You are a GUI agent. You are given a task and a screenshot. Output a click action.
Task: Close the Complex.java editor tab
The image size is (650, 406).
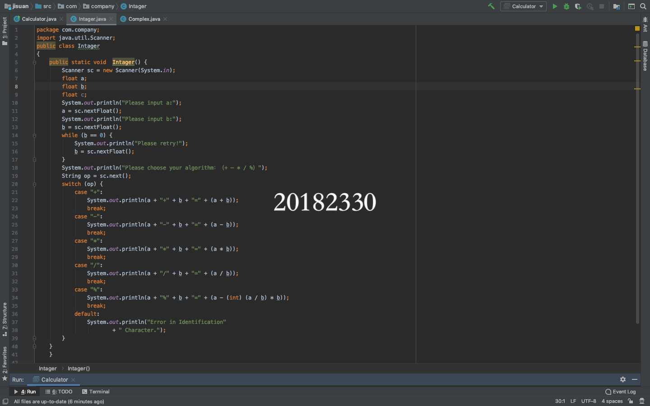165,19
